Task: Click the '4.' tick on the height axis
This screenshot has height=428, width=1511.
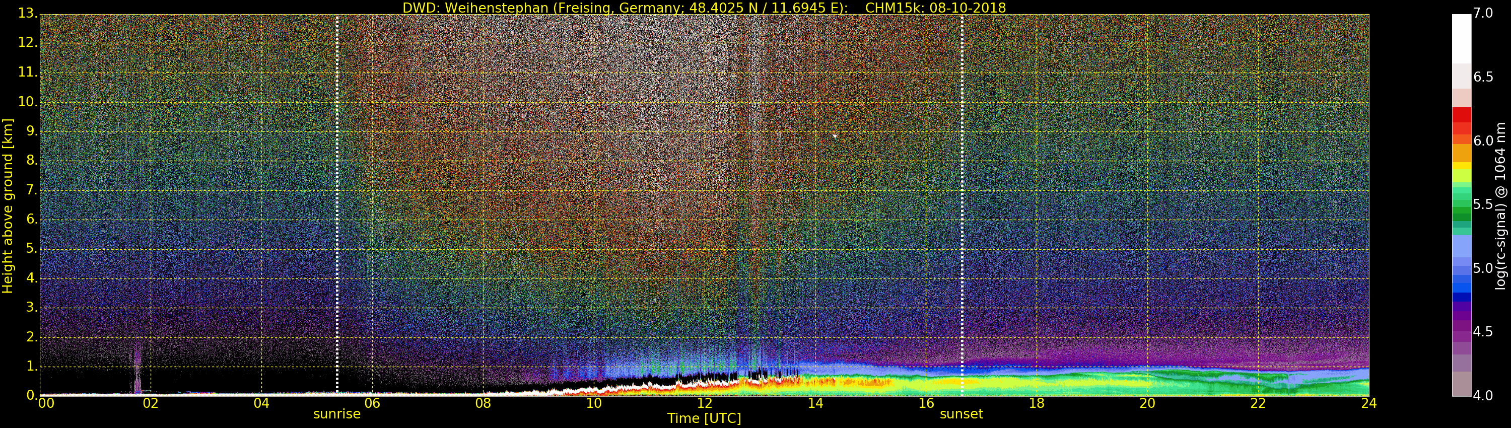Action: pyautogui.click(x=32, y=278)
